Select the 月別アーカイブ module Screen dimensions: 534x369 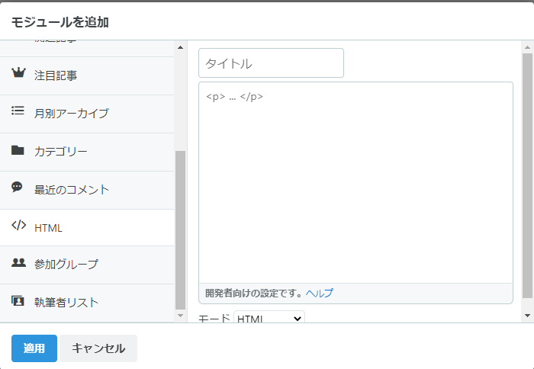point(87,114)
